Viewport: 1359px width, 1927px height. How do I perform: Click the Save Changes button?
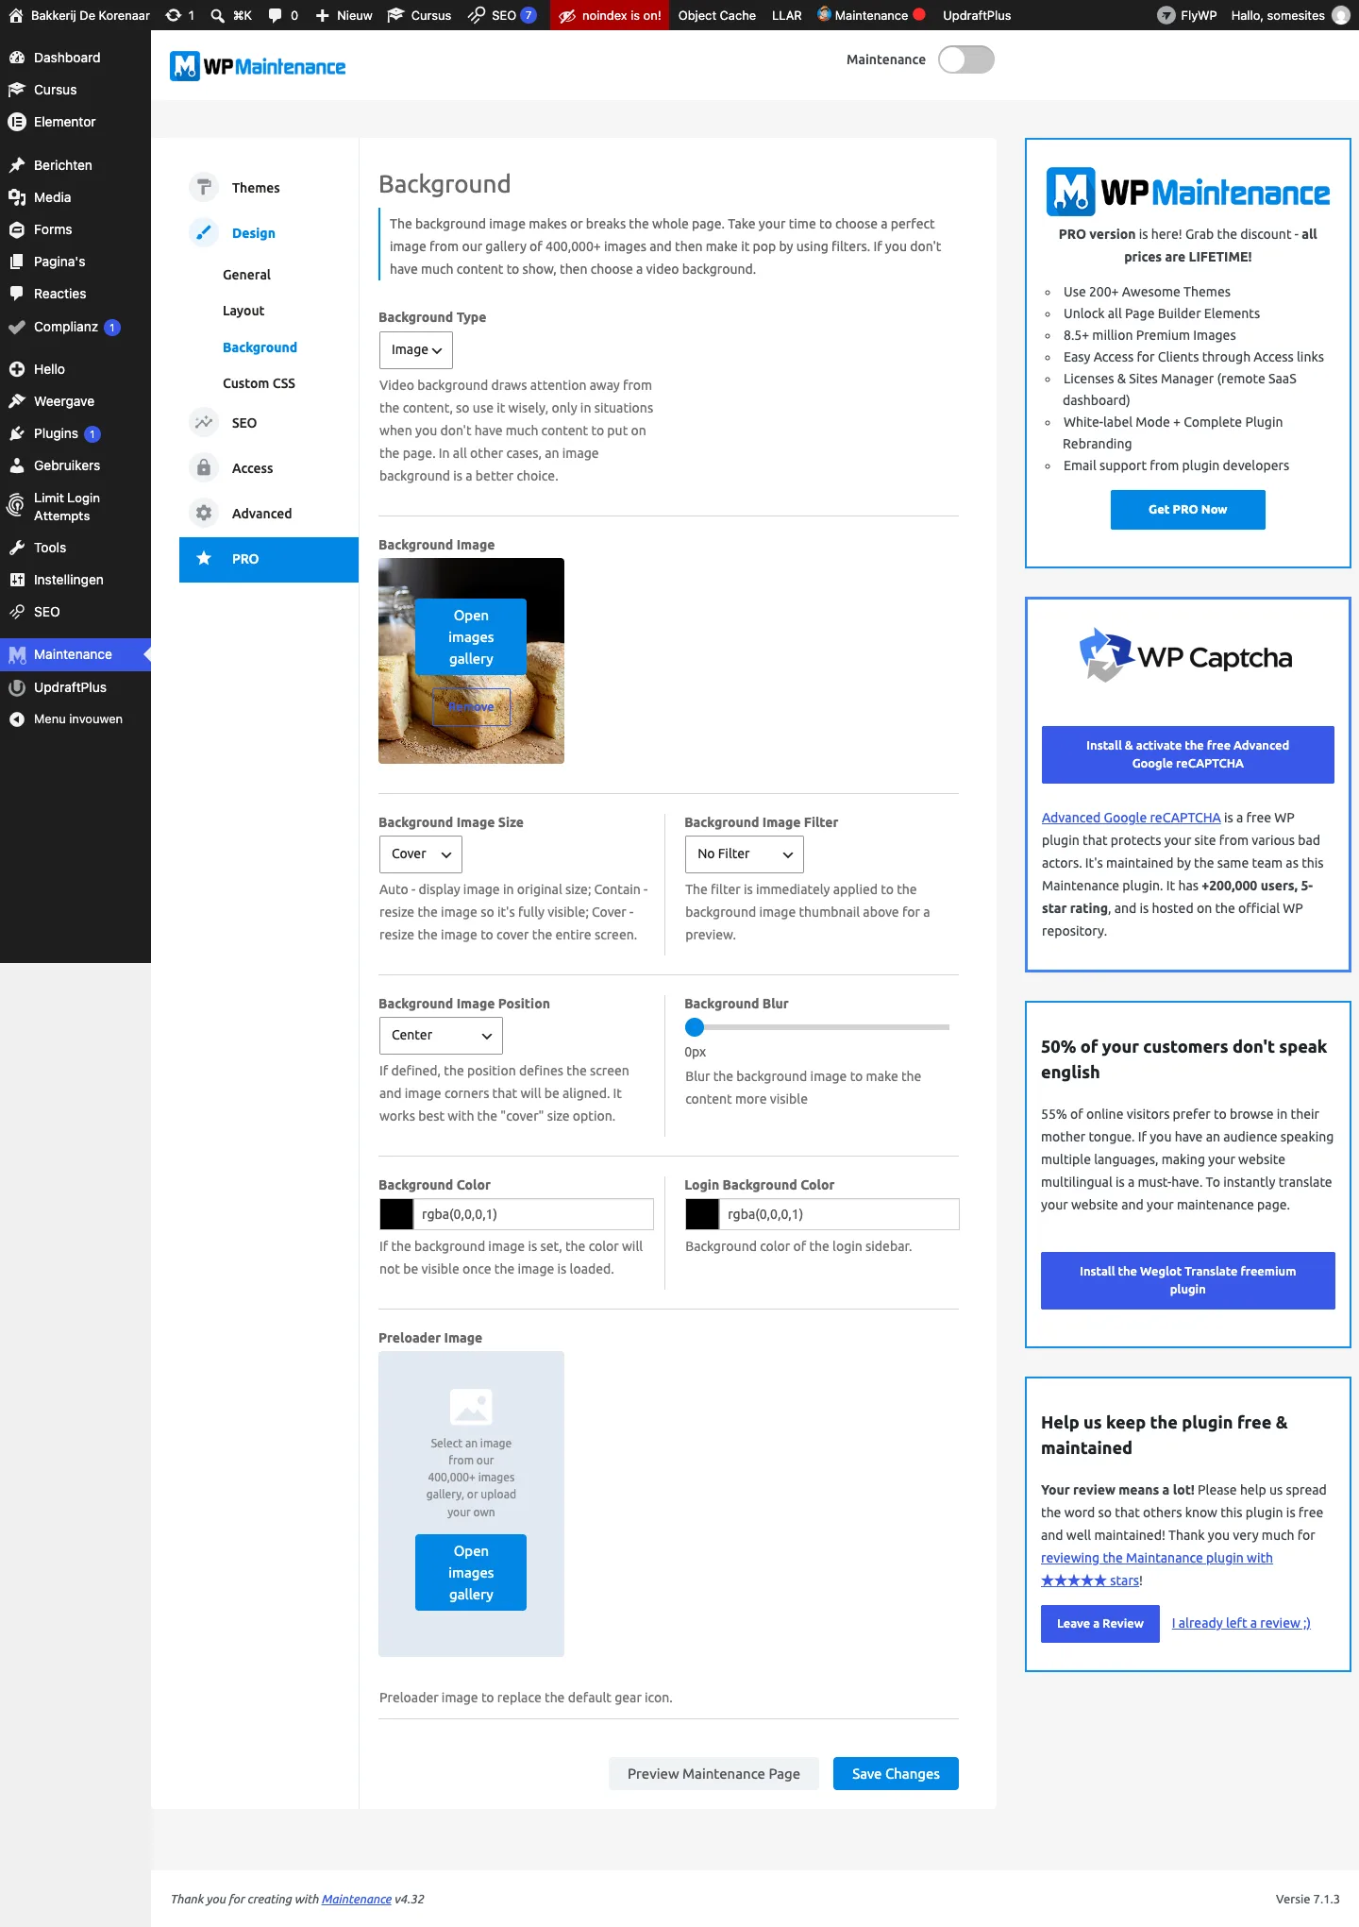point(896,1773)
